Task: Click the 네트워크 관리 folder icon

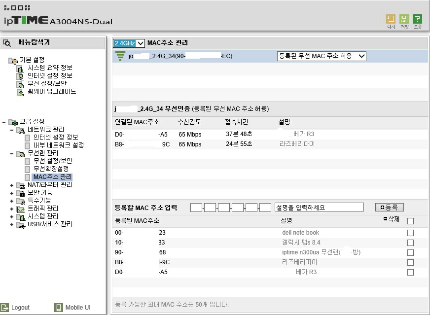Action: [x=21, y=130]
